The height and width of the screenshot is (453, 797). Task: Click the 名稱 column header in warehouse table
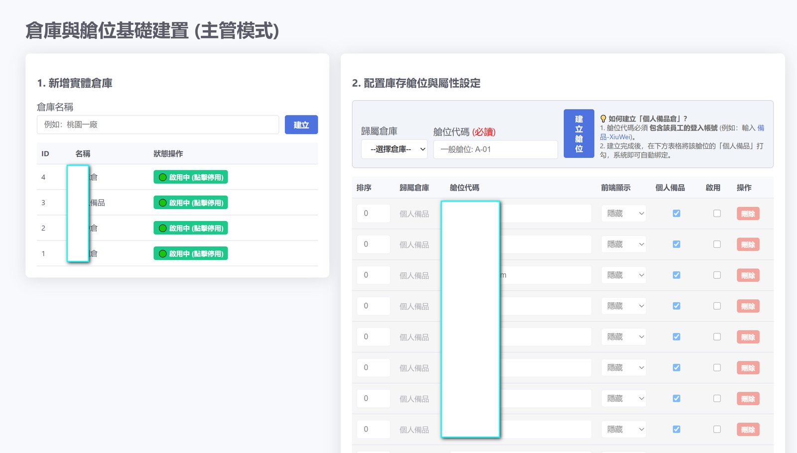(x=83, y=154)
